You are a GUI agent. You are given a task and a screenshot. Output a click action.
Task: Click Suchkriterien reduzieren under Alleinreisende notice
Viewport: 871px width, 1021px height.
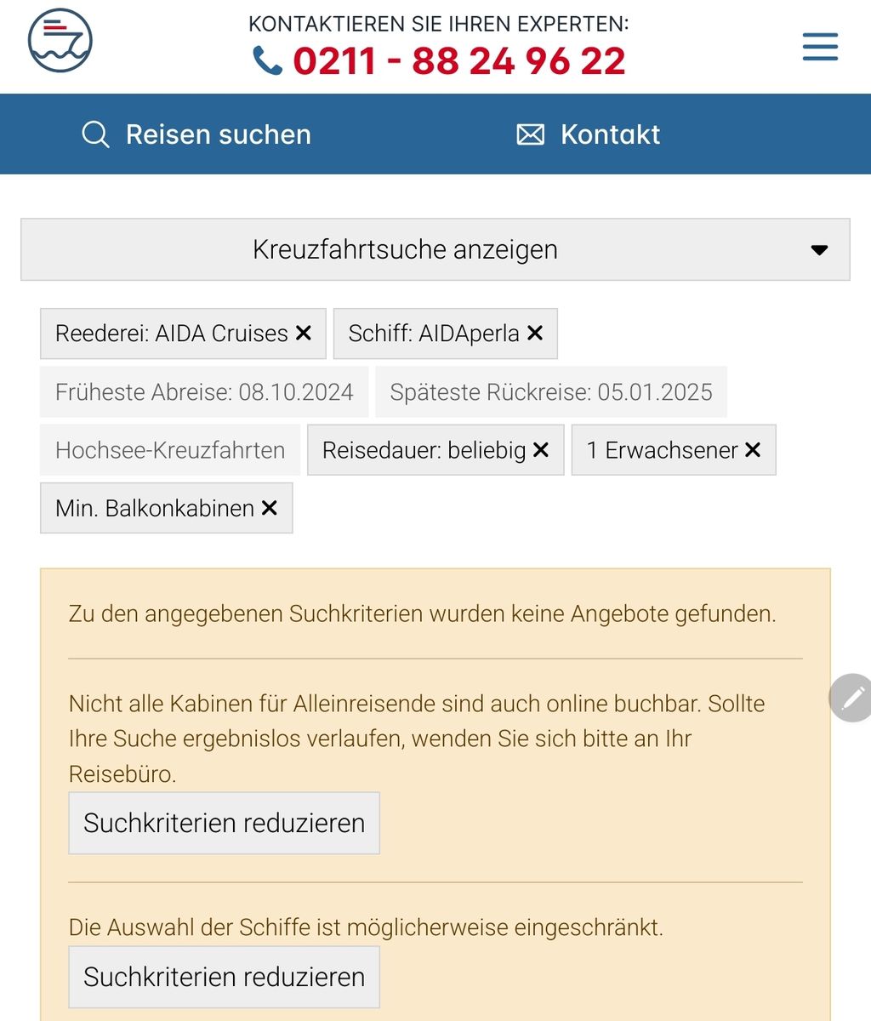coord(224,823)
